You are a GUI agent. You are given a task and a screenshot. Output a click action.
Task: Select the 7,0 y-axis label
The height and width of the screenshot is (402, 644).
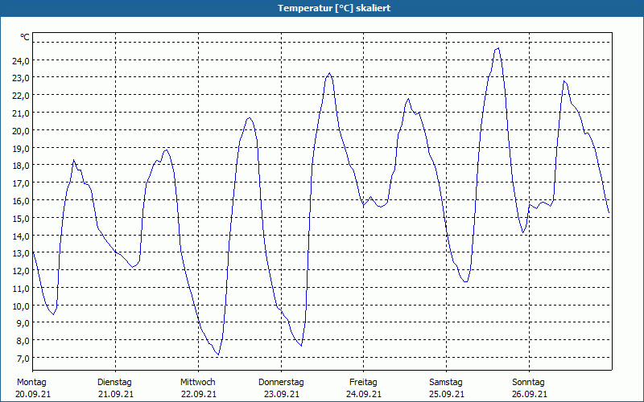[x=21, y=358]
